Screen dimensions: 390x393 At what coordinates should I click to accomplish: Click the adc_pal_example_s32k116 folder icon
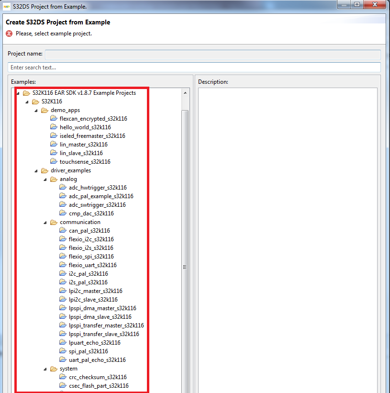click(63, 196)
